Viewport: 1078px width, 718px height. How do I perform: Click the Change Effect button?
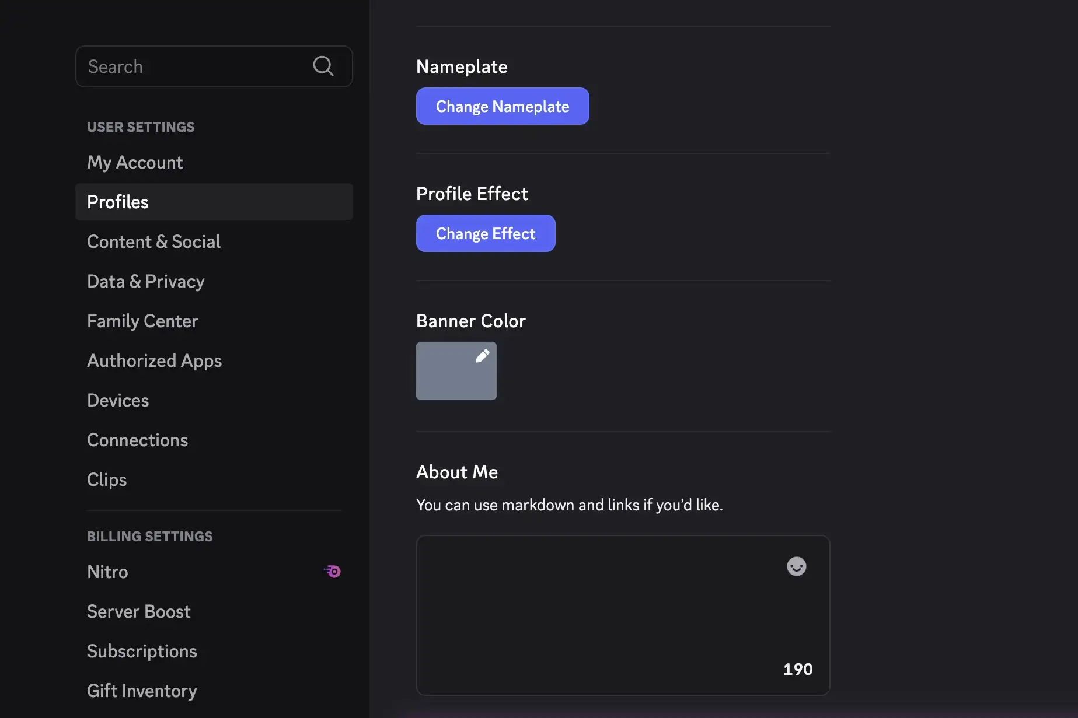pos(486,233)
